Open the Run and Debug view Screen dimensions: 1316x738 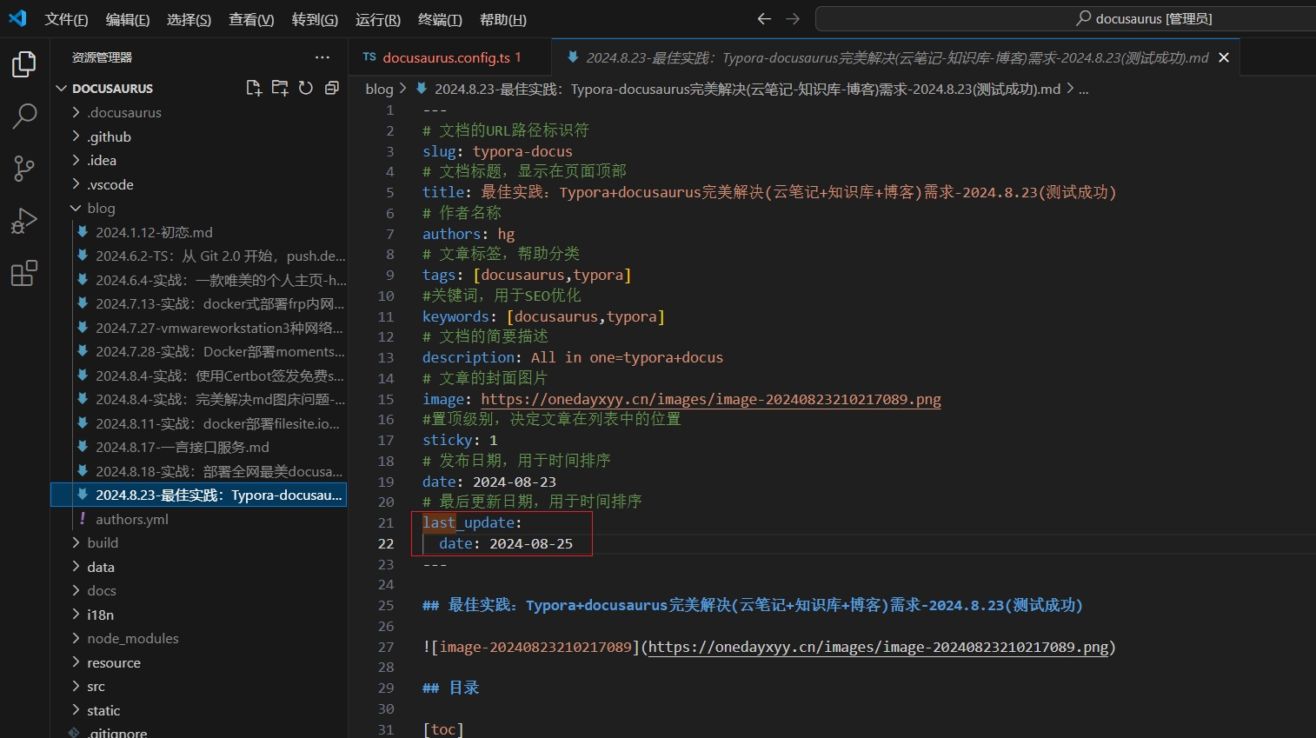click(x=24, y=221)
